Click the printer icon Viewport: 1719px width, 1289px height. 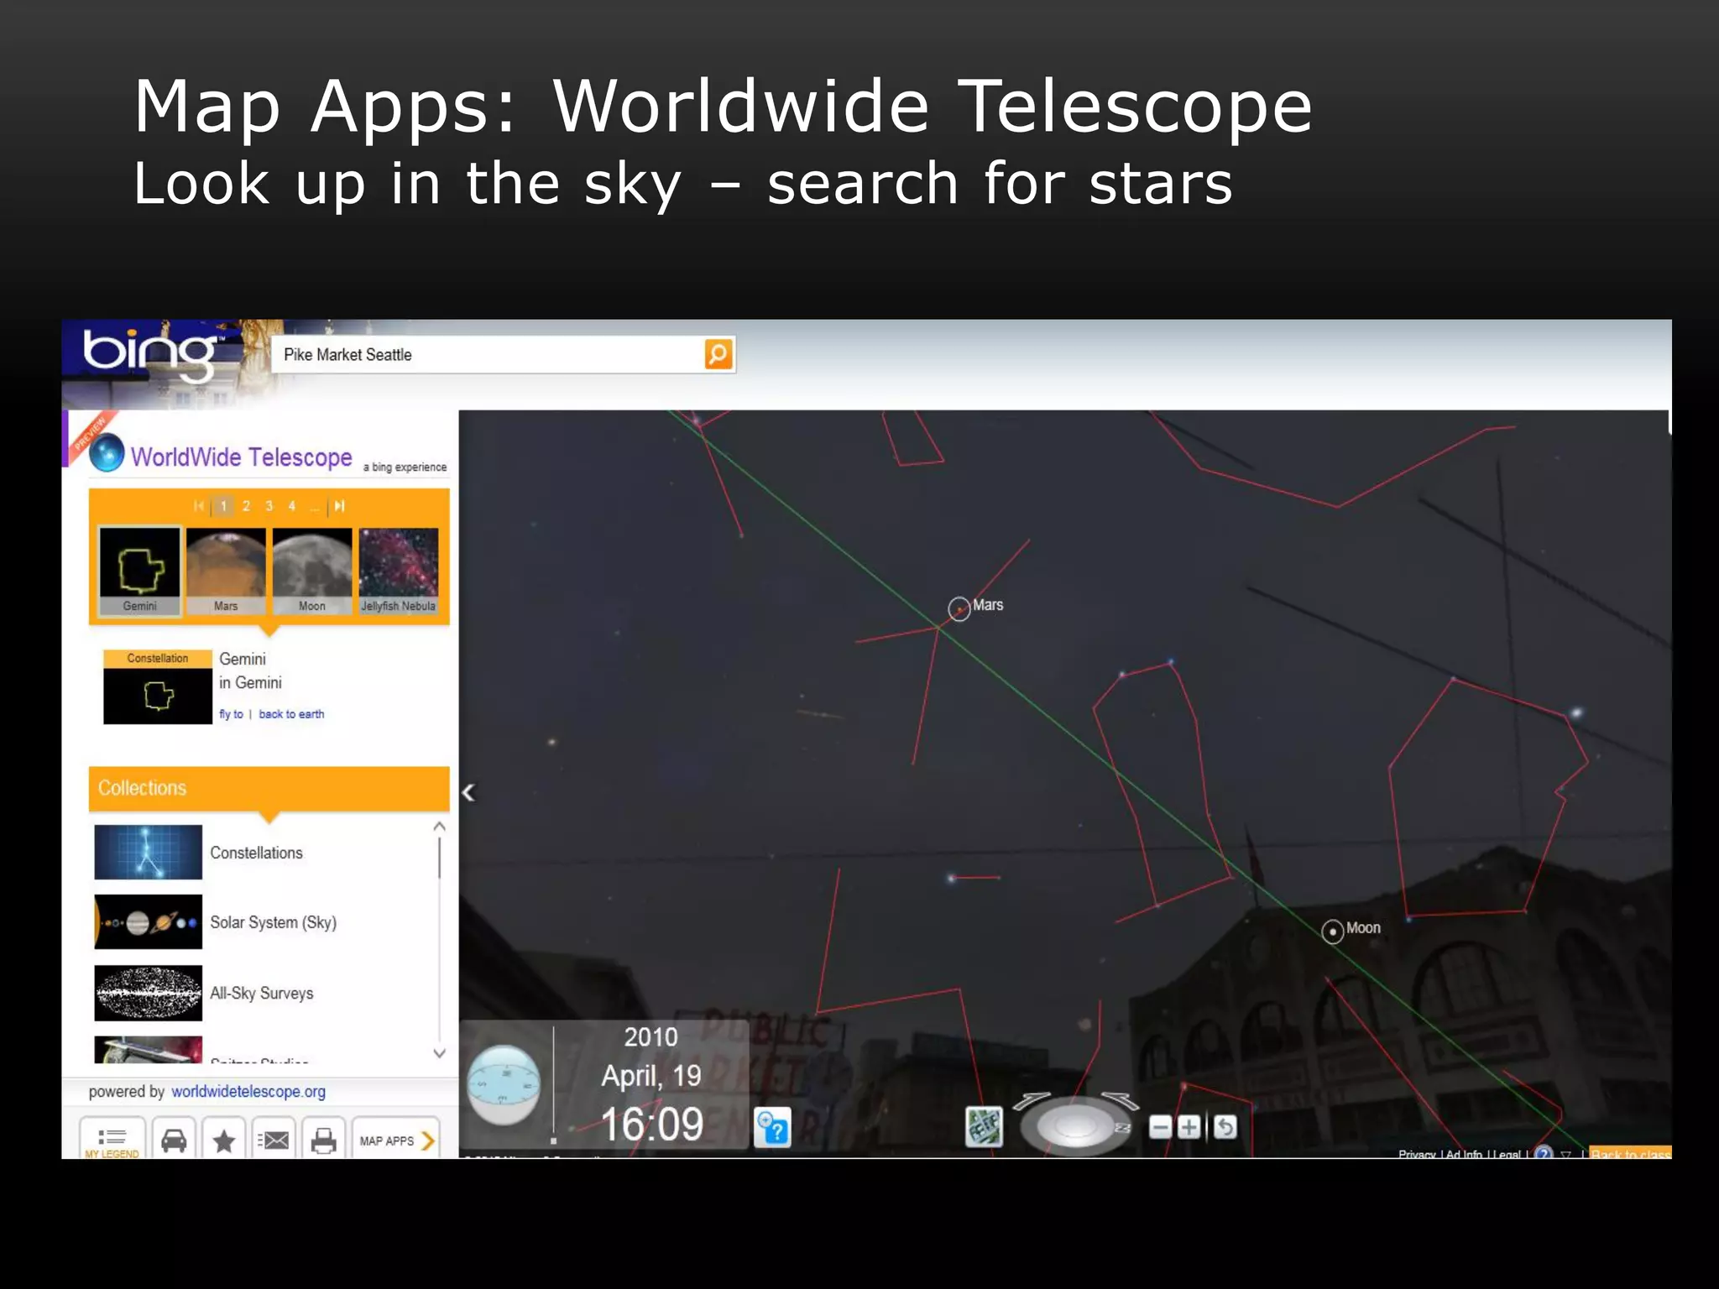(x=323, y=1140)
